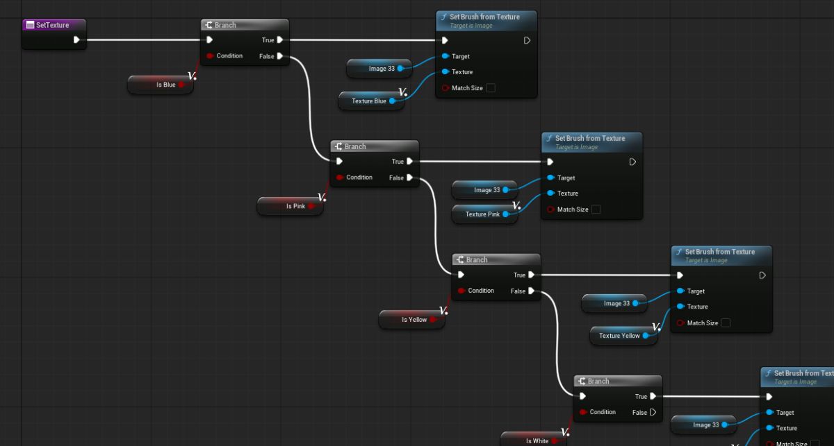
Task: Select Image 33 node directly above Texture Pink
Action: point(483,190)
